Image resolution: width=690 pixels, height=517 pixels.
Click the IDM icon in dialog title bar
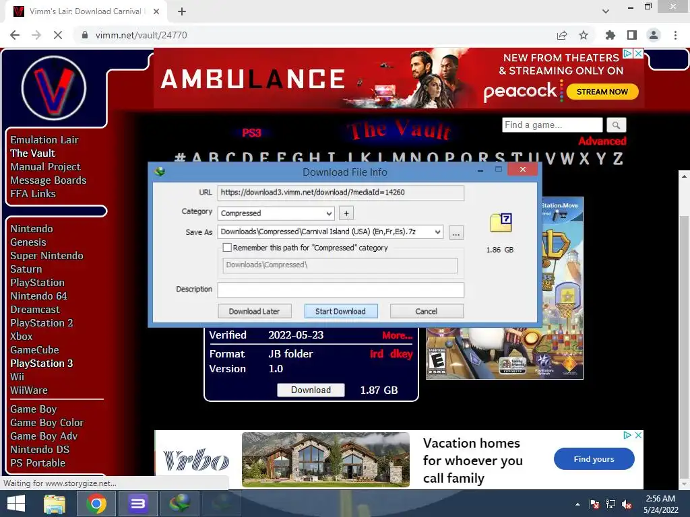click(160, 172)
